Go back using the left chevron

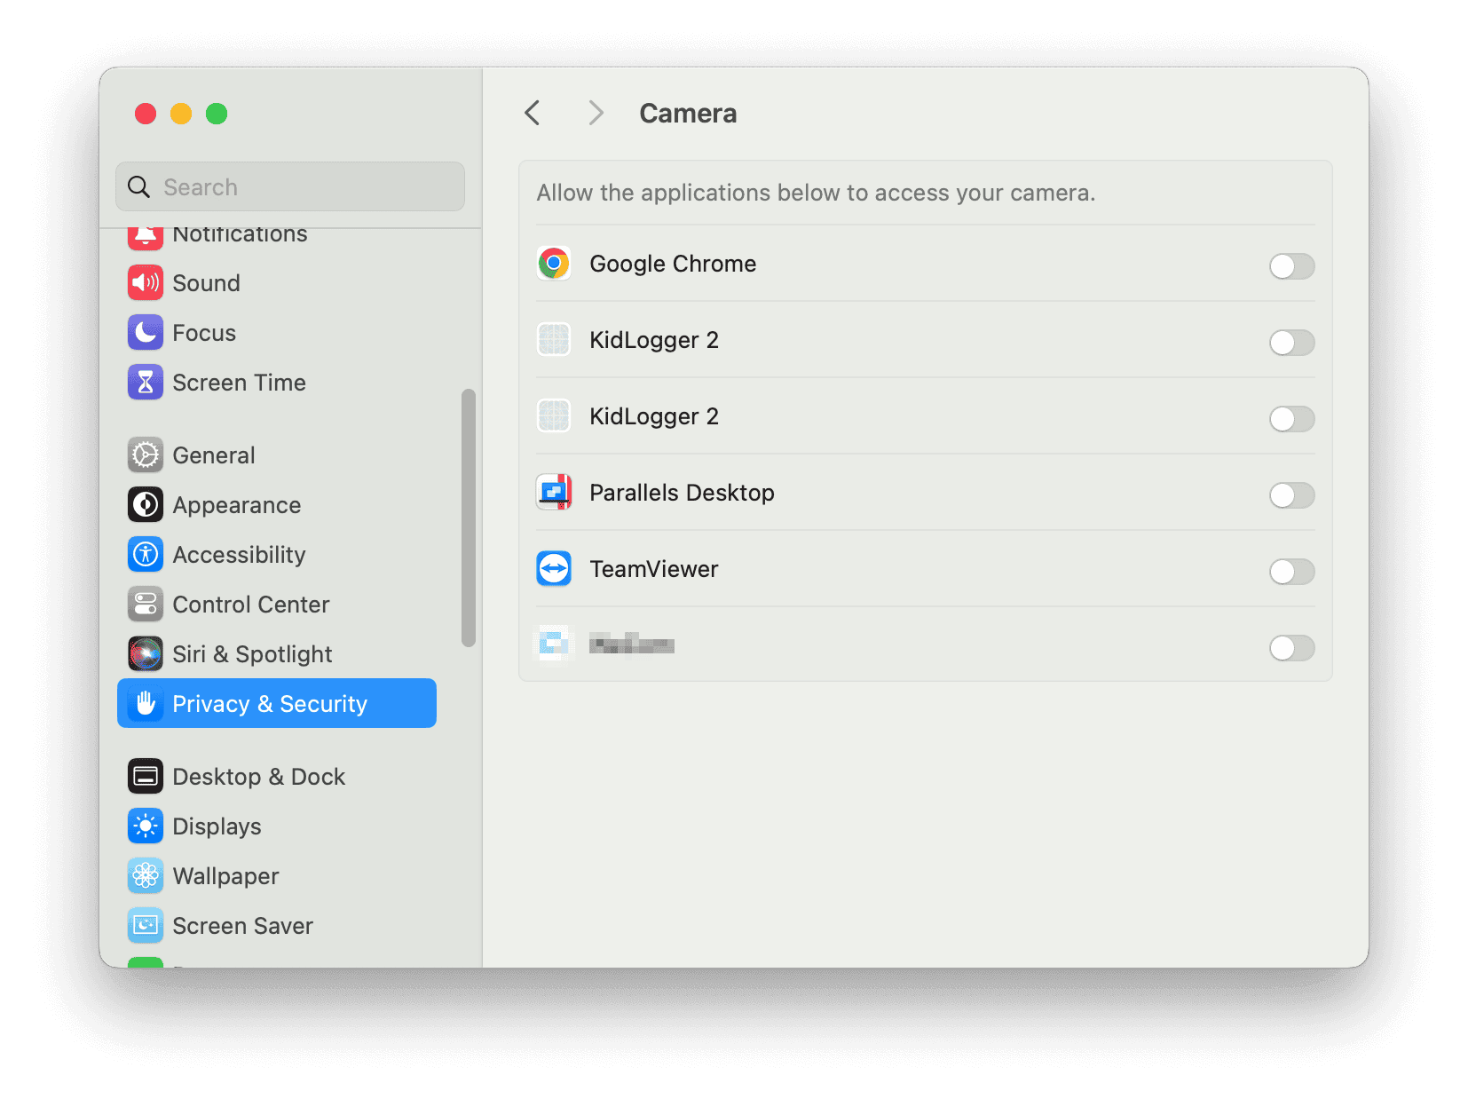(533, 113)
